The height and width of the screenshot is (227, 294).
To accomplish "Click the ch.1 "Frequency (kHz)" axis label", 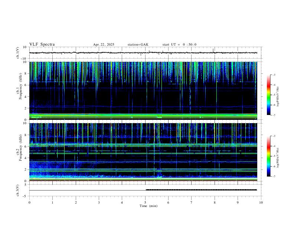I will click(20, 86).
